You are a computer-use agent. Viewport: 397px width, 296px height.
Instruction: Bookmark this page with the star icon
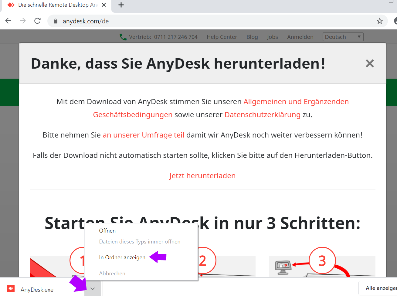point(379,21)
